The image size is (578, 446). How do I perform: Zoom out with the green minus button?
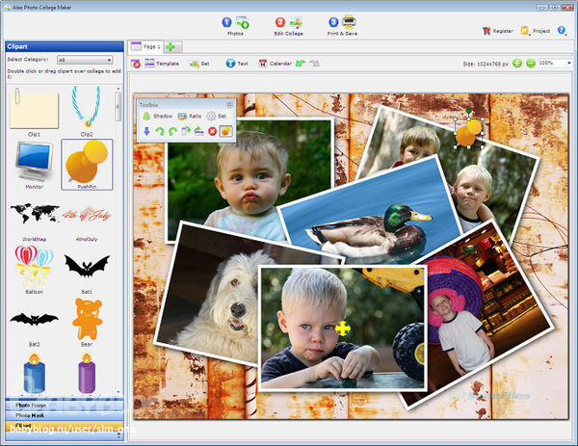click(x=531, y=64)
